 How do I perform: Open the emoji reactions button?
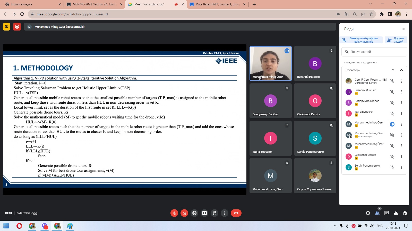[x=194, y=213]
